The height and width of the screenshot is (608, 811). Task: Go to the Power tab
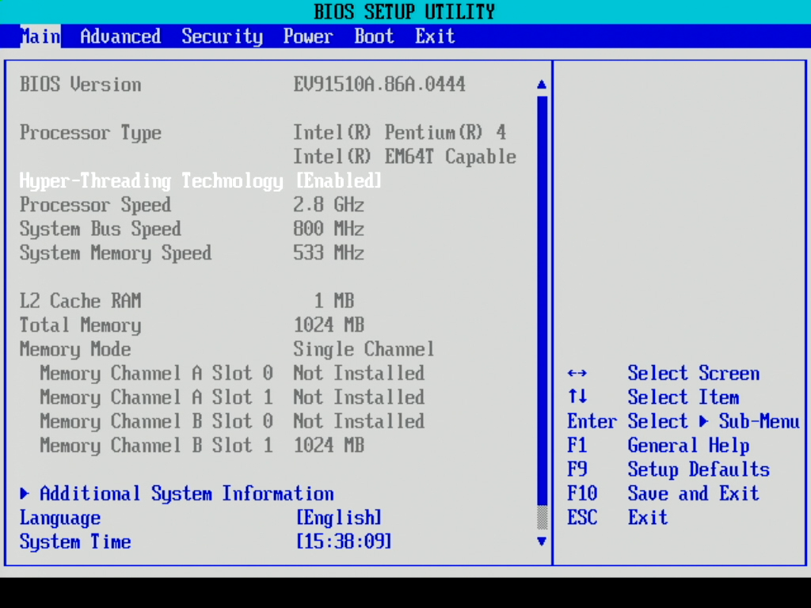[x=308, y=36]
